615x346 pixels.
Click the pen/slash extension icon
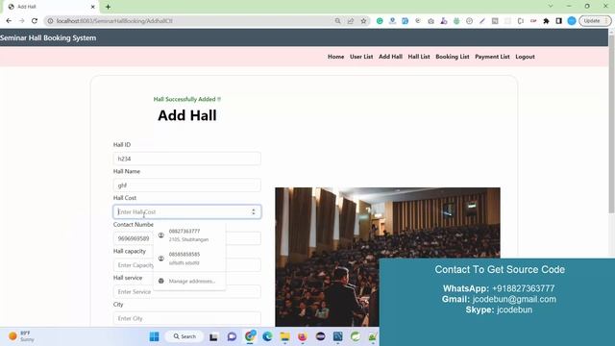(x=482, y=21)
